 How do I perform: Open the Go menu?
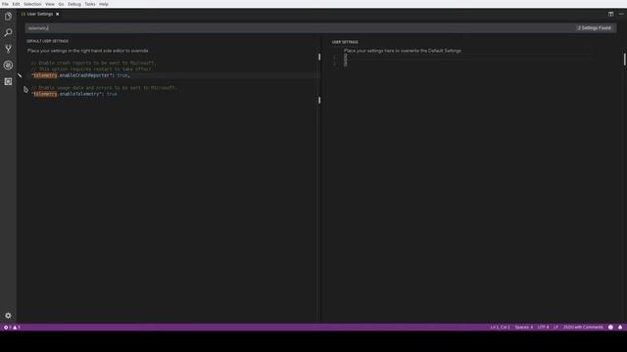[x=61, y=4]
